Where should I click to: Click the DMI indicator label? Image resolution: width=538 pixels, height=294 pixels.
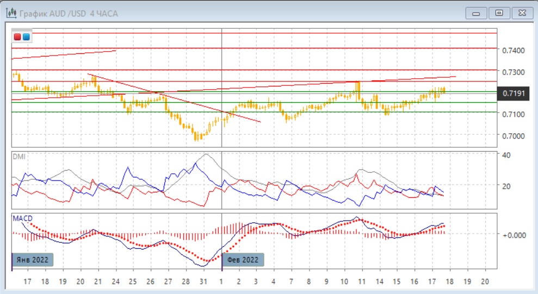click(19, 157)
